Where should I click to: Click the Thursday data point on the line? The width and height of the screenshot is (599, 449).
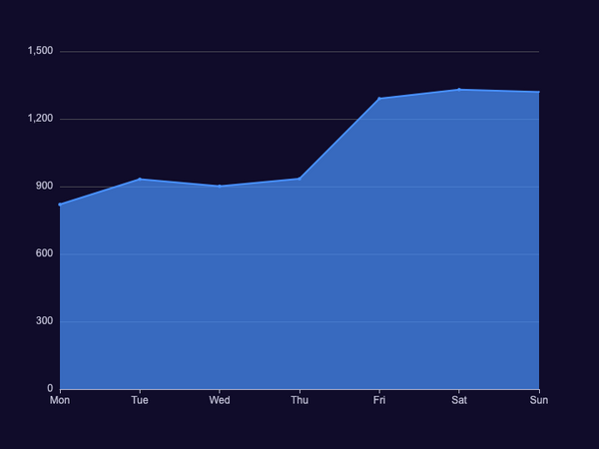coord(299,179)
